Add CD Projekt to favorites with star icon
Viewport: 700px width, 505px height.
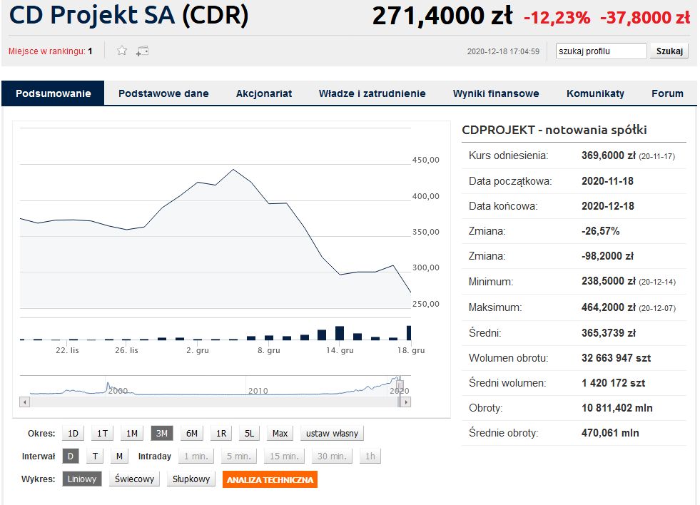pyautogui.click(x=122, y=51)
